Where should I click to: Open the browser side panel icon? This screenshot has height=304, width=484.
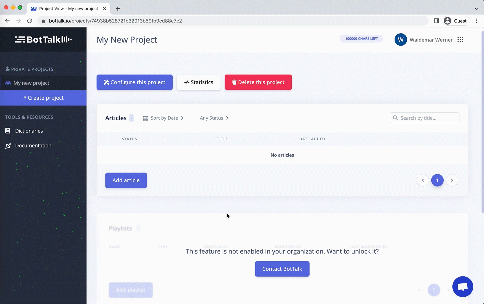(436, 21)
